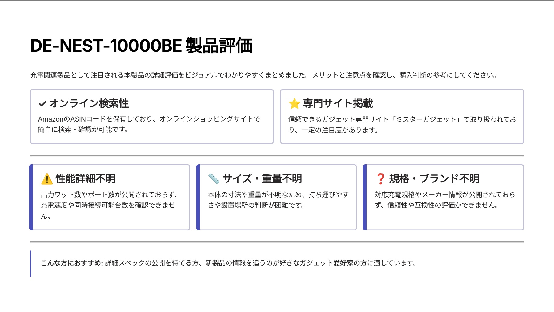
Task: Click the 規格・ブランド不明 heading
Action: pyautogui.click(x=434, y=178)
